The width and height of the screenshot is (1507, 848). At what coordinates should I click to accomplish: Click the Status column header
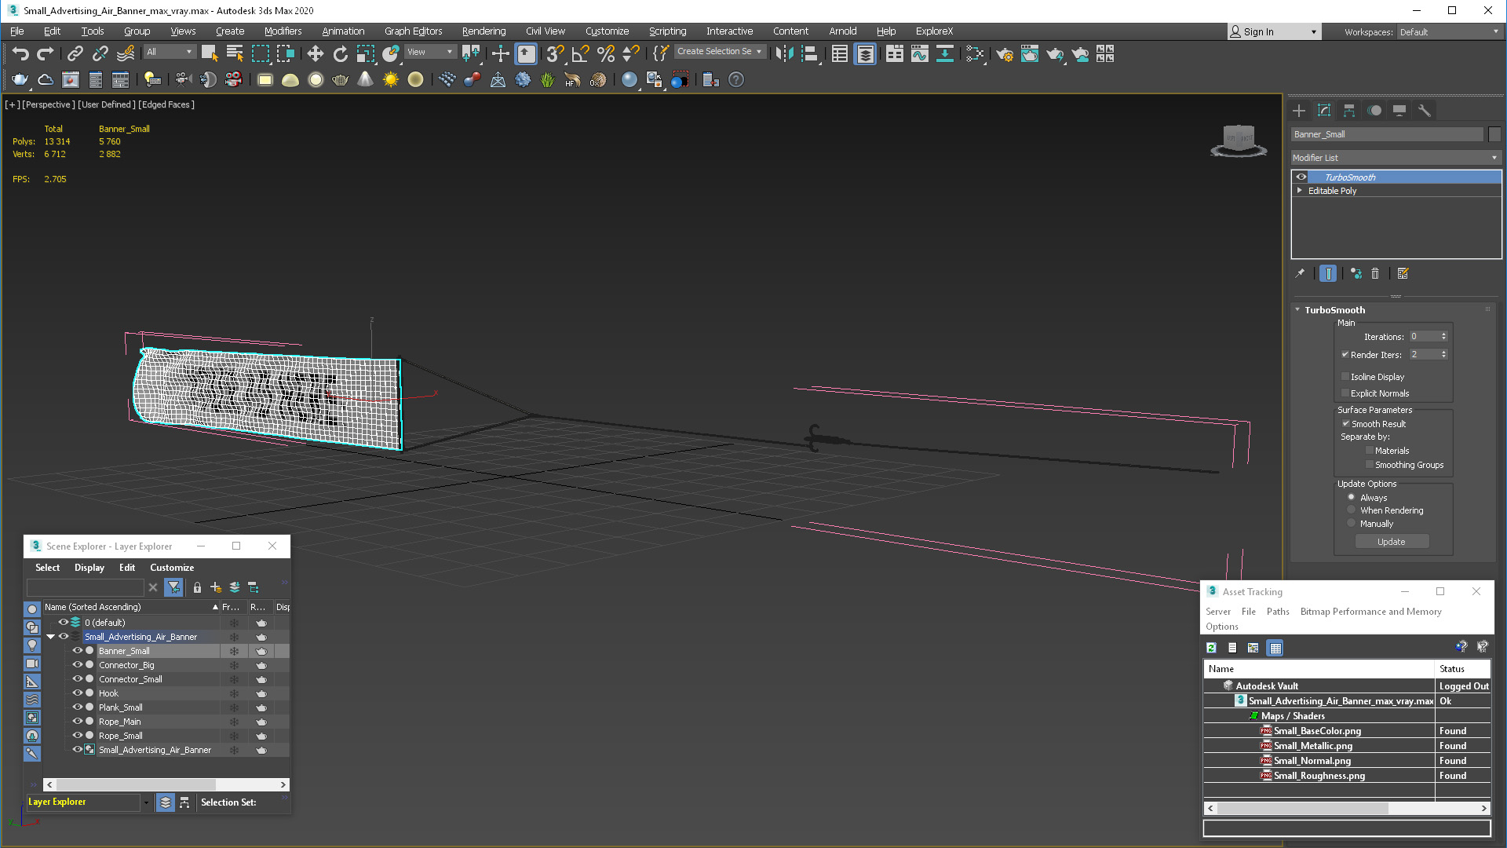1462,669
